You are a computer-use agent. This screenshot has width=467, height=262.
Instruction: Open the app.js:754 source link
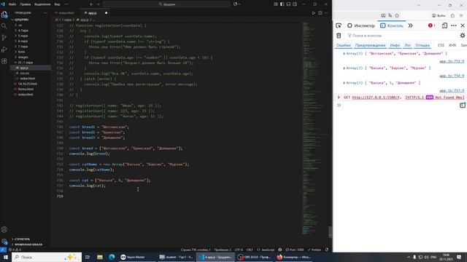tap(452, 76)
